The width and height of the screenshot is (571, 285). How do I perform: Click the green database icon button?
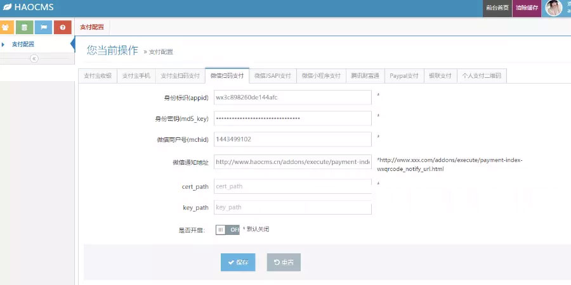25,27
